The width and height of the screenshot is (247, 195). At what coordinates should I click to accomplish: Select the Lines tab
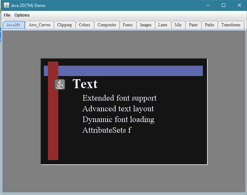tap(163, 25)
